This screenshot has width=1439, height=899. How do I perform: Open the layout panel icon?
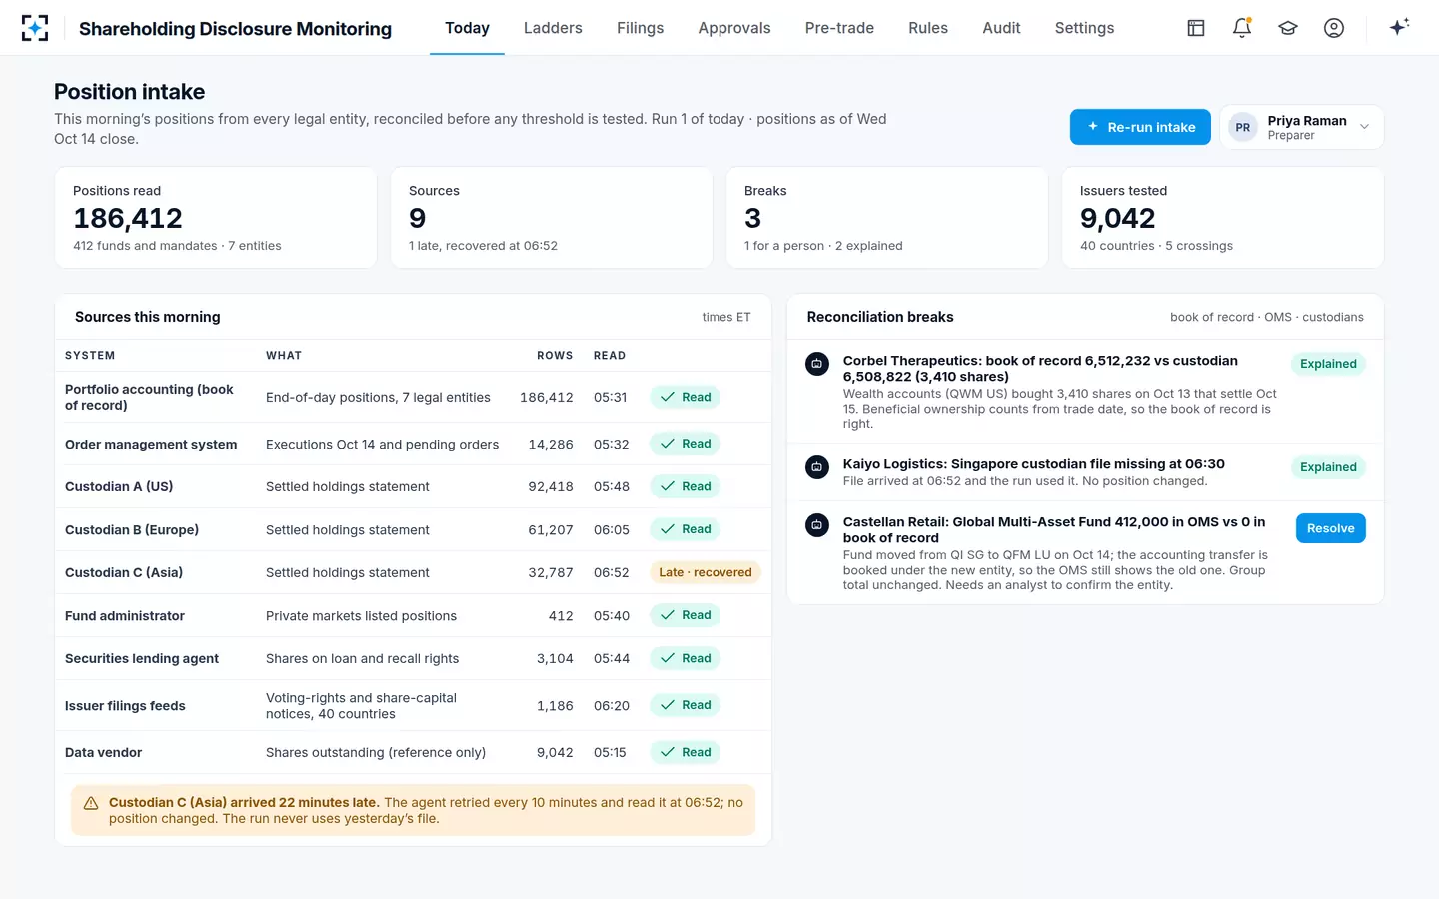click(1196, 28)
